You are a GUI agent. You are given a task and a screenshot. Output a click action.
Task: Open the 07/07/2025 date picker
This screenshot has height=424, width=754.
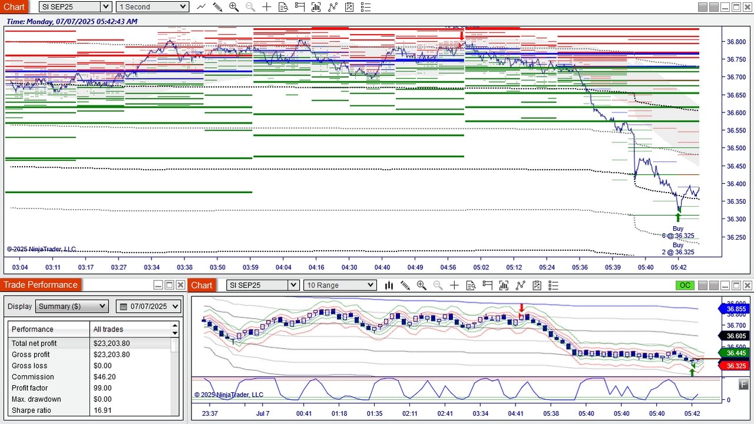tap(148, 306)
